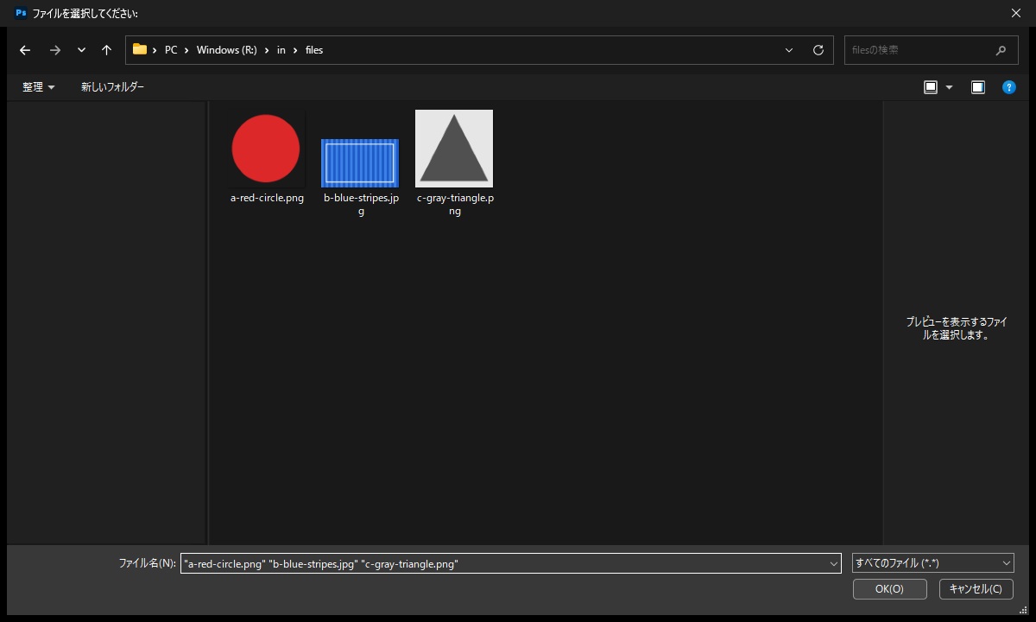
Task: Expand the file name history dropdown
Action: (x=834, y=563)
